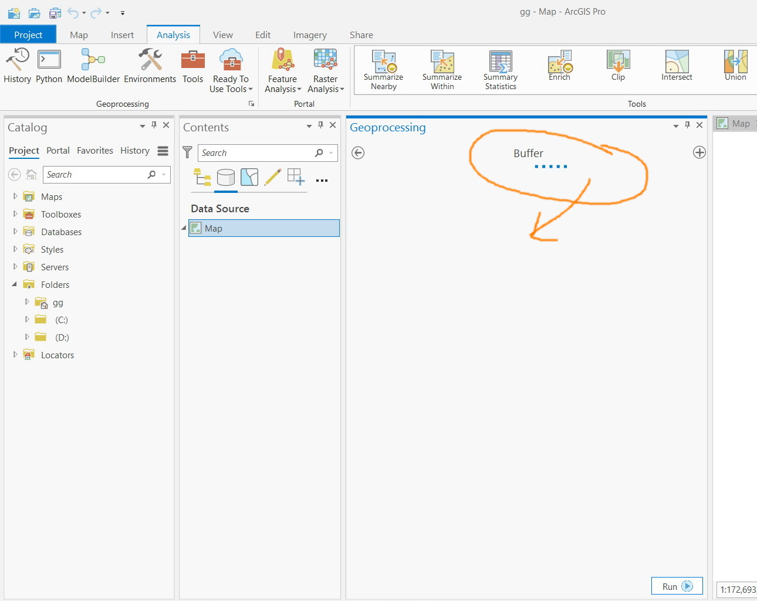757x601 pixels.
Task: Run the Buffer geoprocessing tool
Action: [x=677, y=586]
